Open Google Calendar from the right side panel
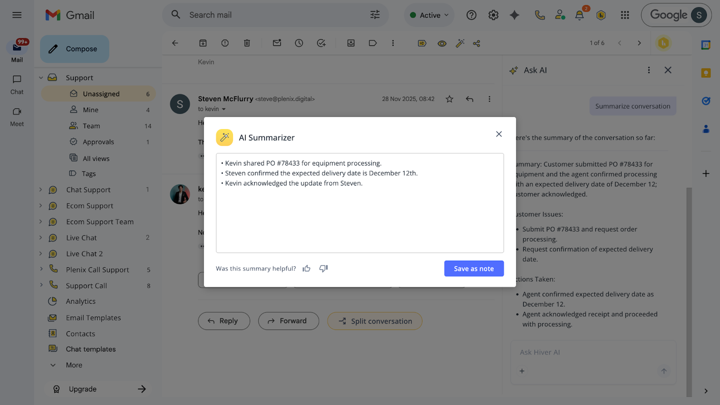720x405 pixels. click(706, 45)
